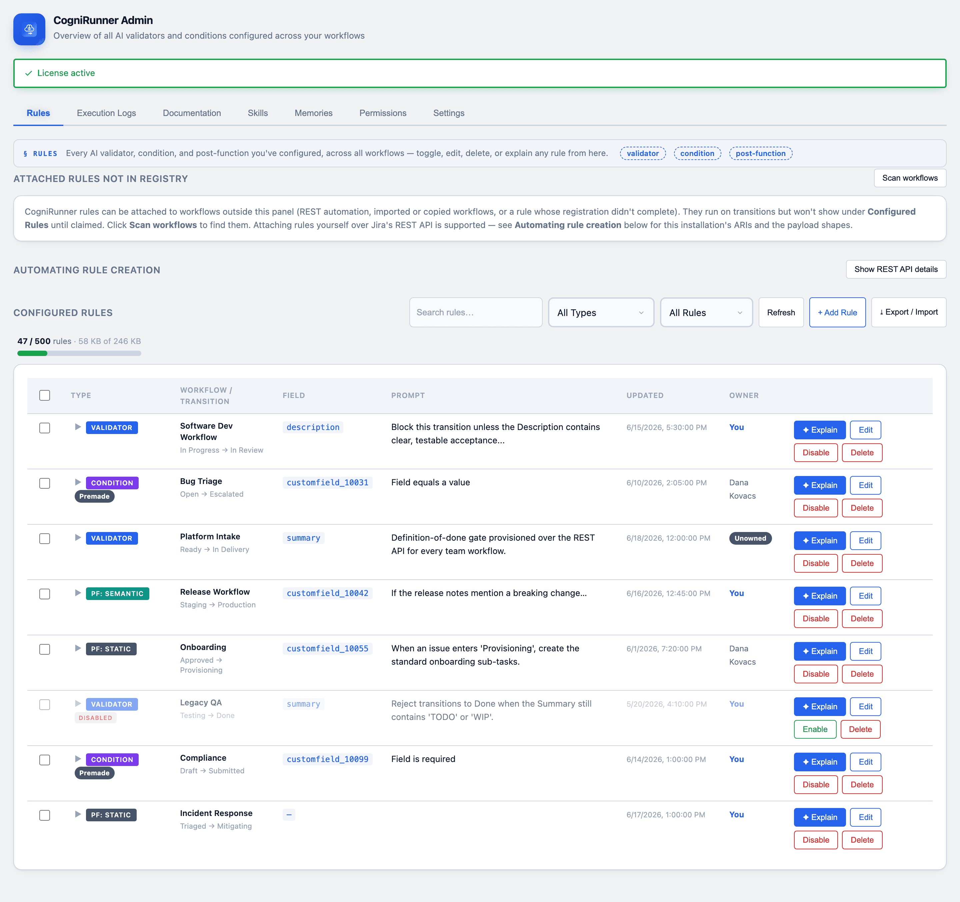This screenshot has height=902, width=960.
Task: Click the rules storage usage progress bar
Action: click(x=79, y=353)
